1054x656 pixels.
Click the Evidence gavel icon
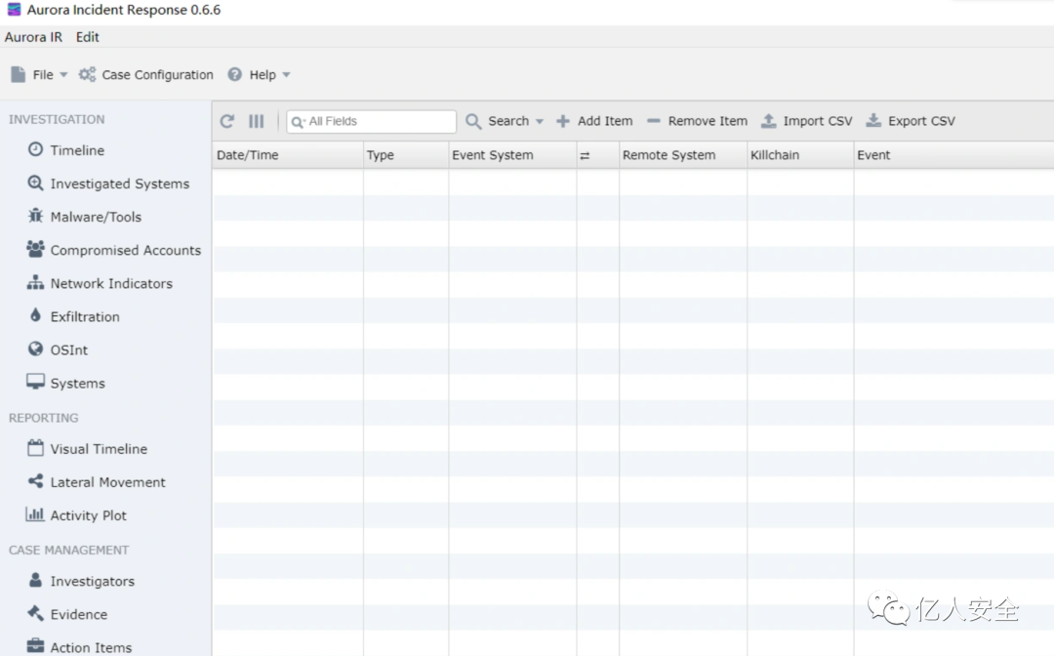click(x=36, y=613)
